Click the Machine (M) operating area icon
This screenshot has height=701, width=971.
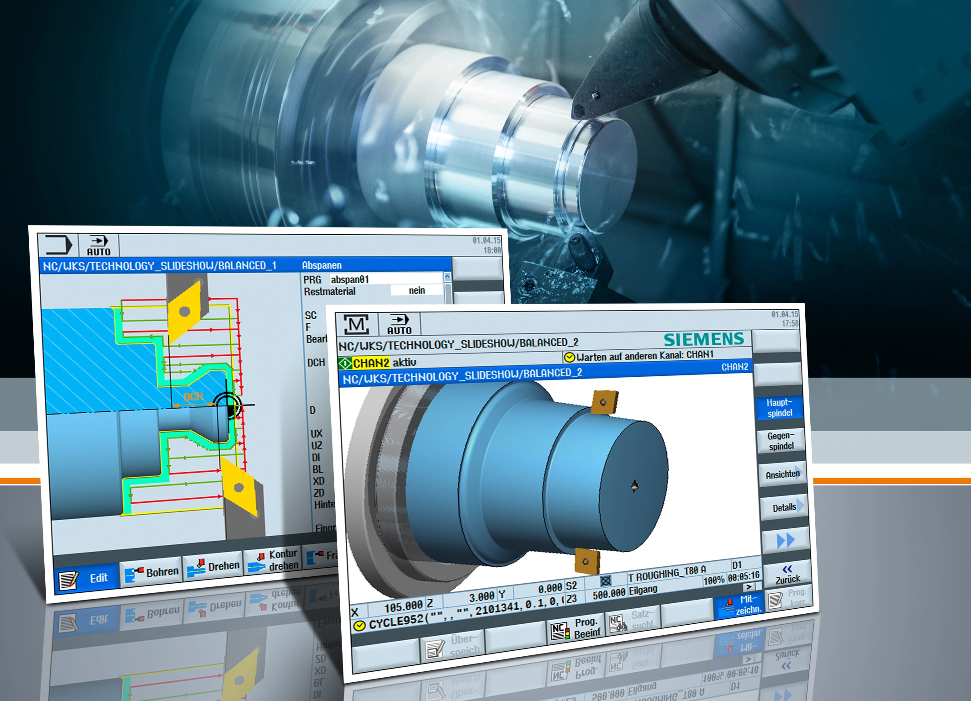(357, 325)
